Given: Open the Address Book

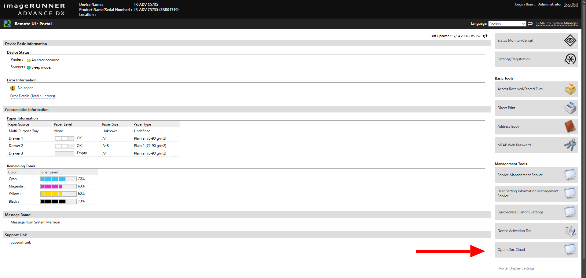Looking at the screenshot, I should [x=537, y=127].
